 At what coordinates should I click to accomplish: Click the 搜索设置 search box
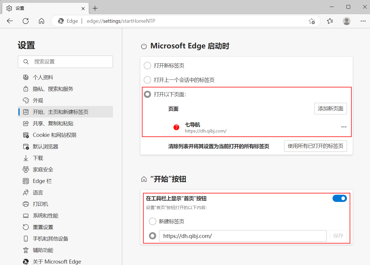pyautogui.click(x=65, y=62)
